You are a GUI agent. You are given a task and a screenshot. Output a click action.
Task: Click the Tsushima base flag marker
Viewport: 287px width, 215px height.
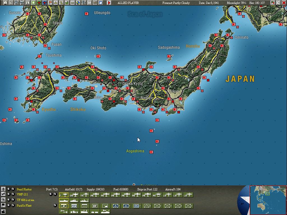39,56
